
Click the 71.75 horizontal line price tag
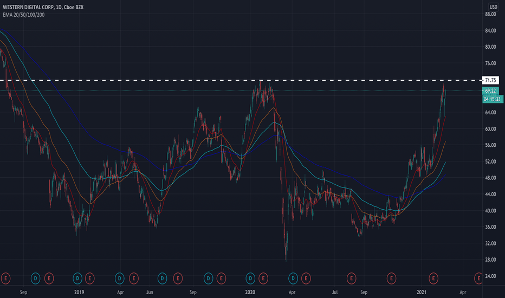click(490, 80)
